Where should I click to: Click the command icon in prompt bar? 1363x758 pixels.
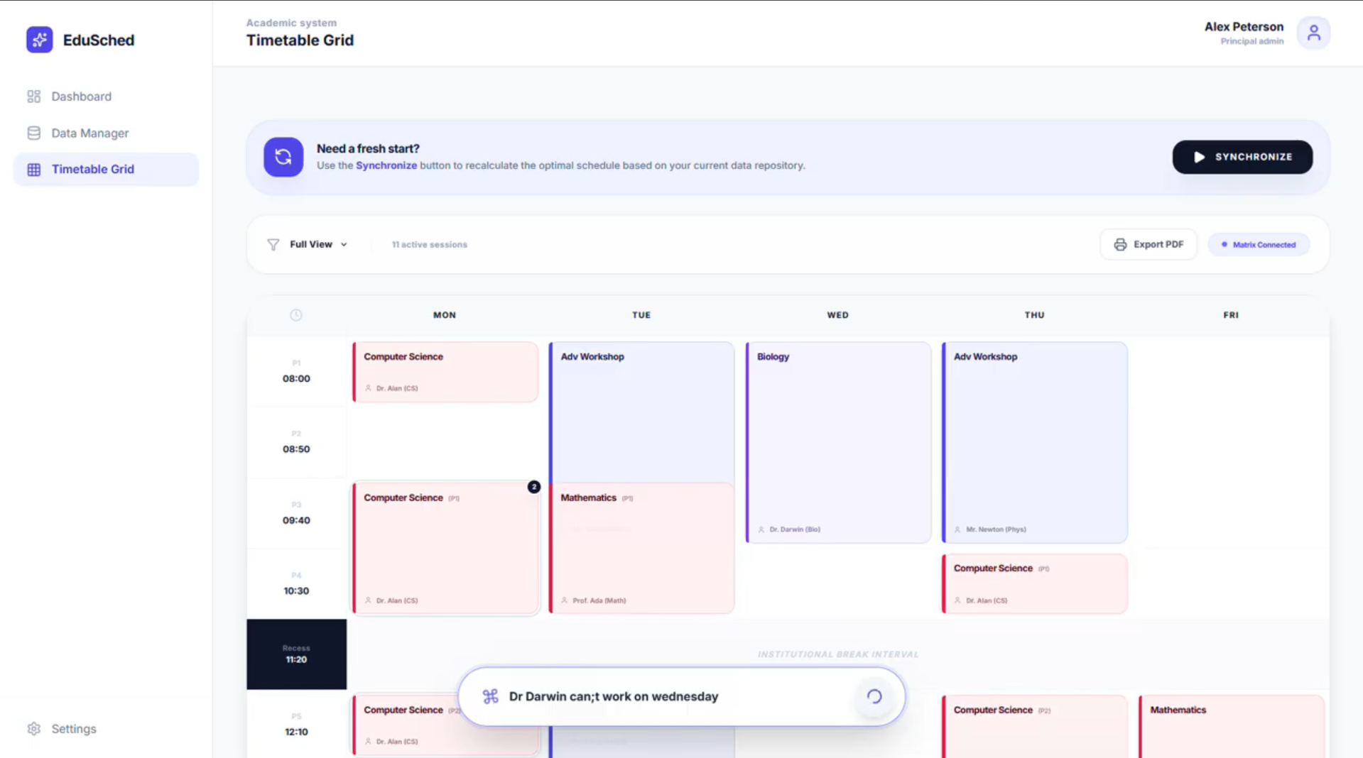[x=490, y=696]
